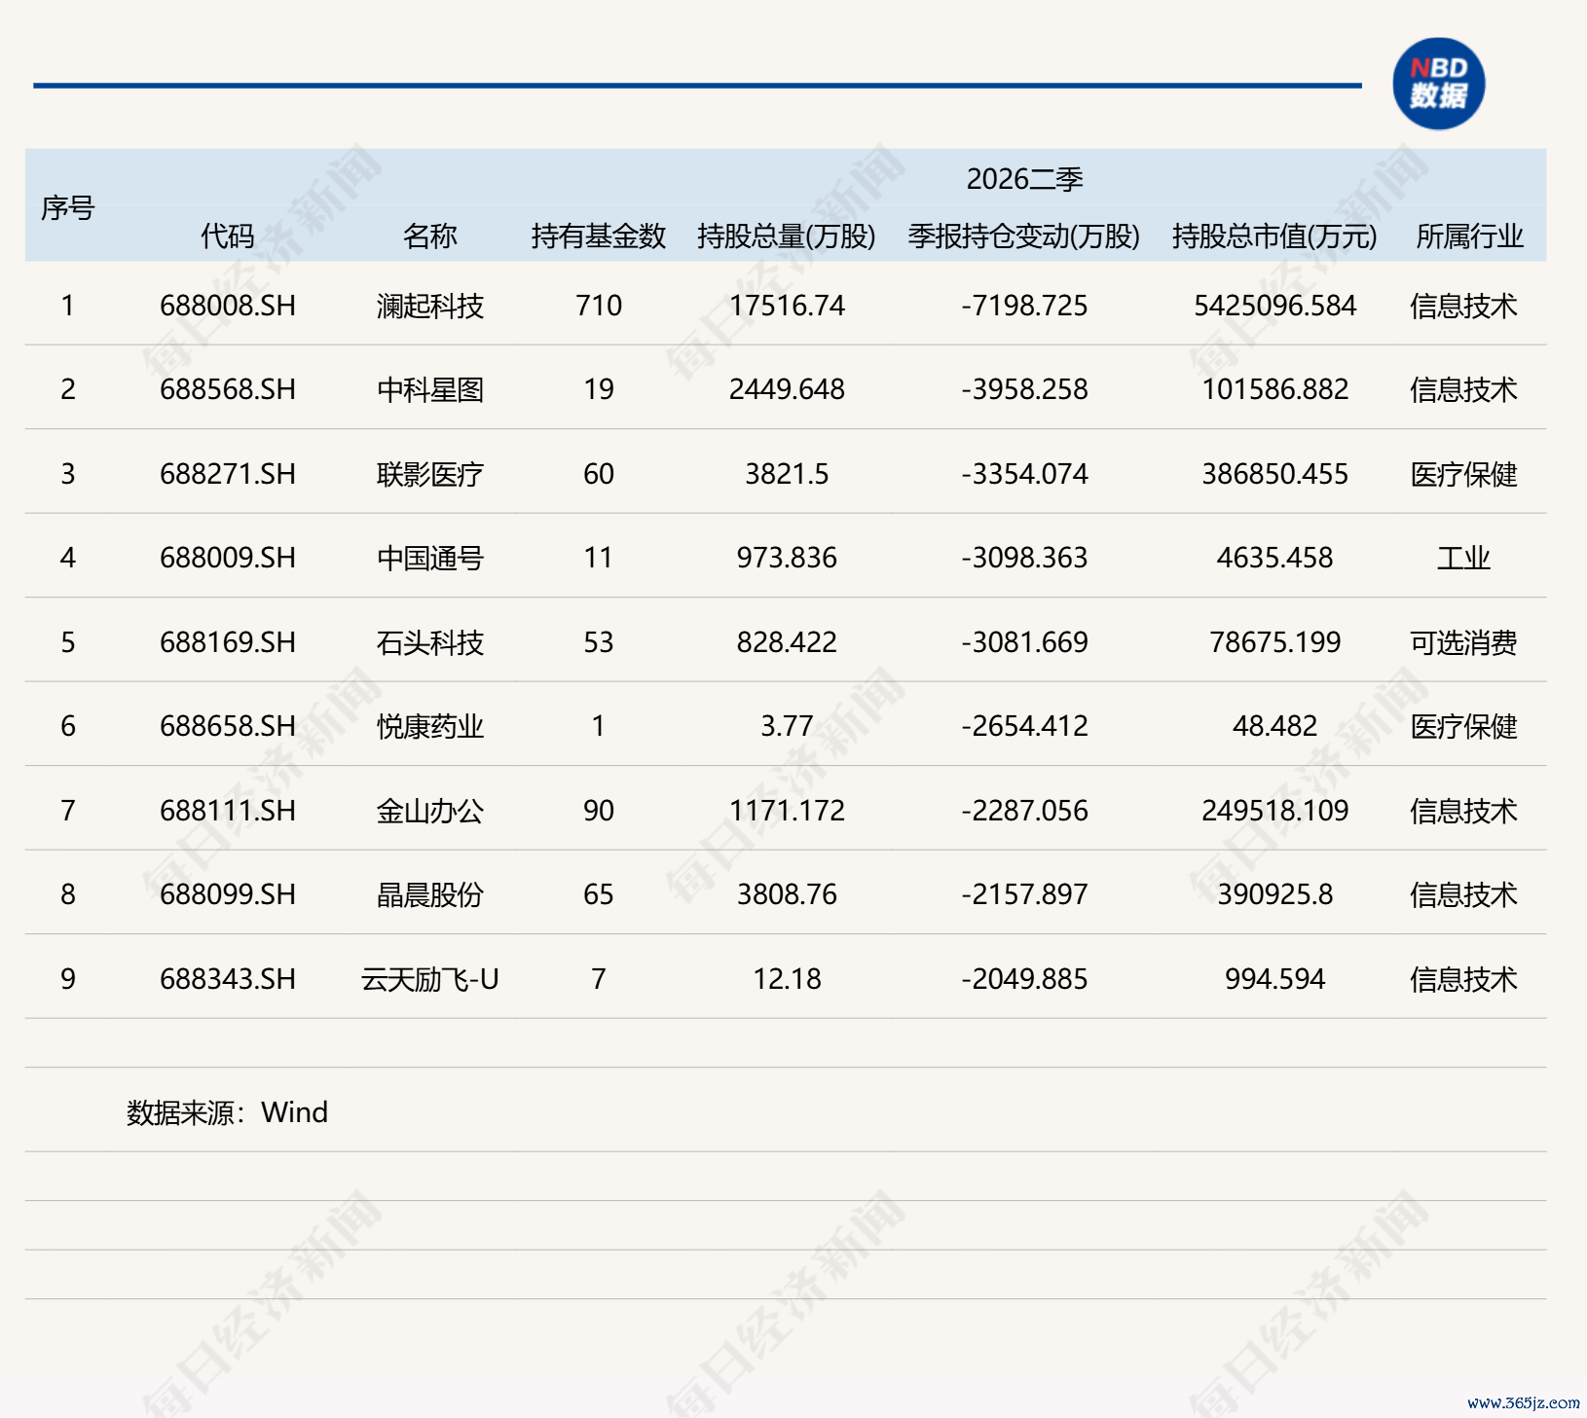Select the 持股总市值(万元) column header
Image resolution: width=1587 pixels, height=1418 pixels.
click(1274, 236)
